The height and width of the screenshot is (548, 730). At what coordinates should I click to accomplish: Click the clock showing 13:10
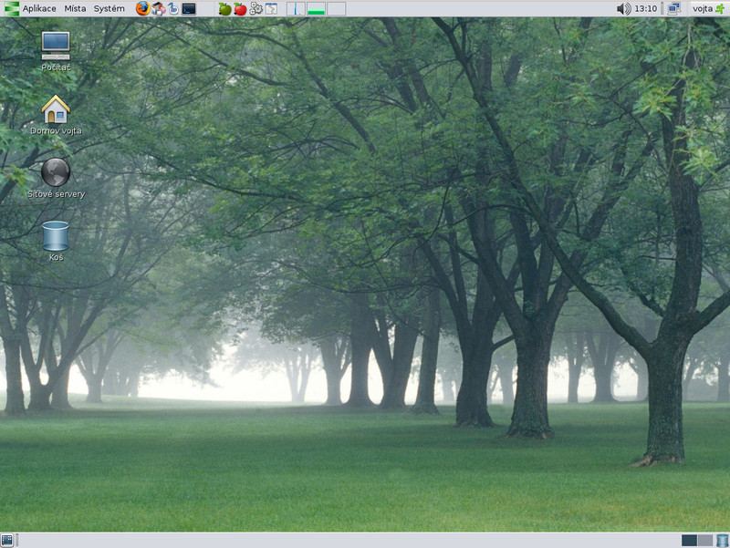(x=646, y=8)
